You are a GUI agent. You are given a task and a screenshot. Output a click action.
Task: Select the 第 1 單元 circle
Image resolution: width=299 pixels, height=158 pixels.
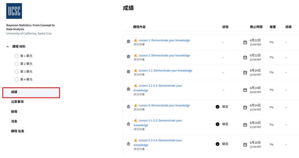(x=17, y=56)
